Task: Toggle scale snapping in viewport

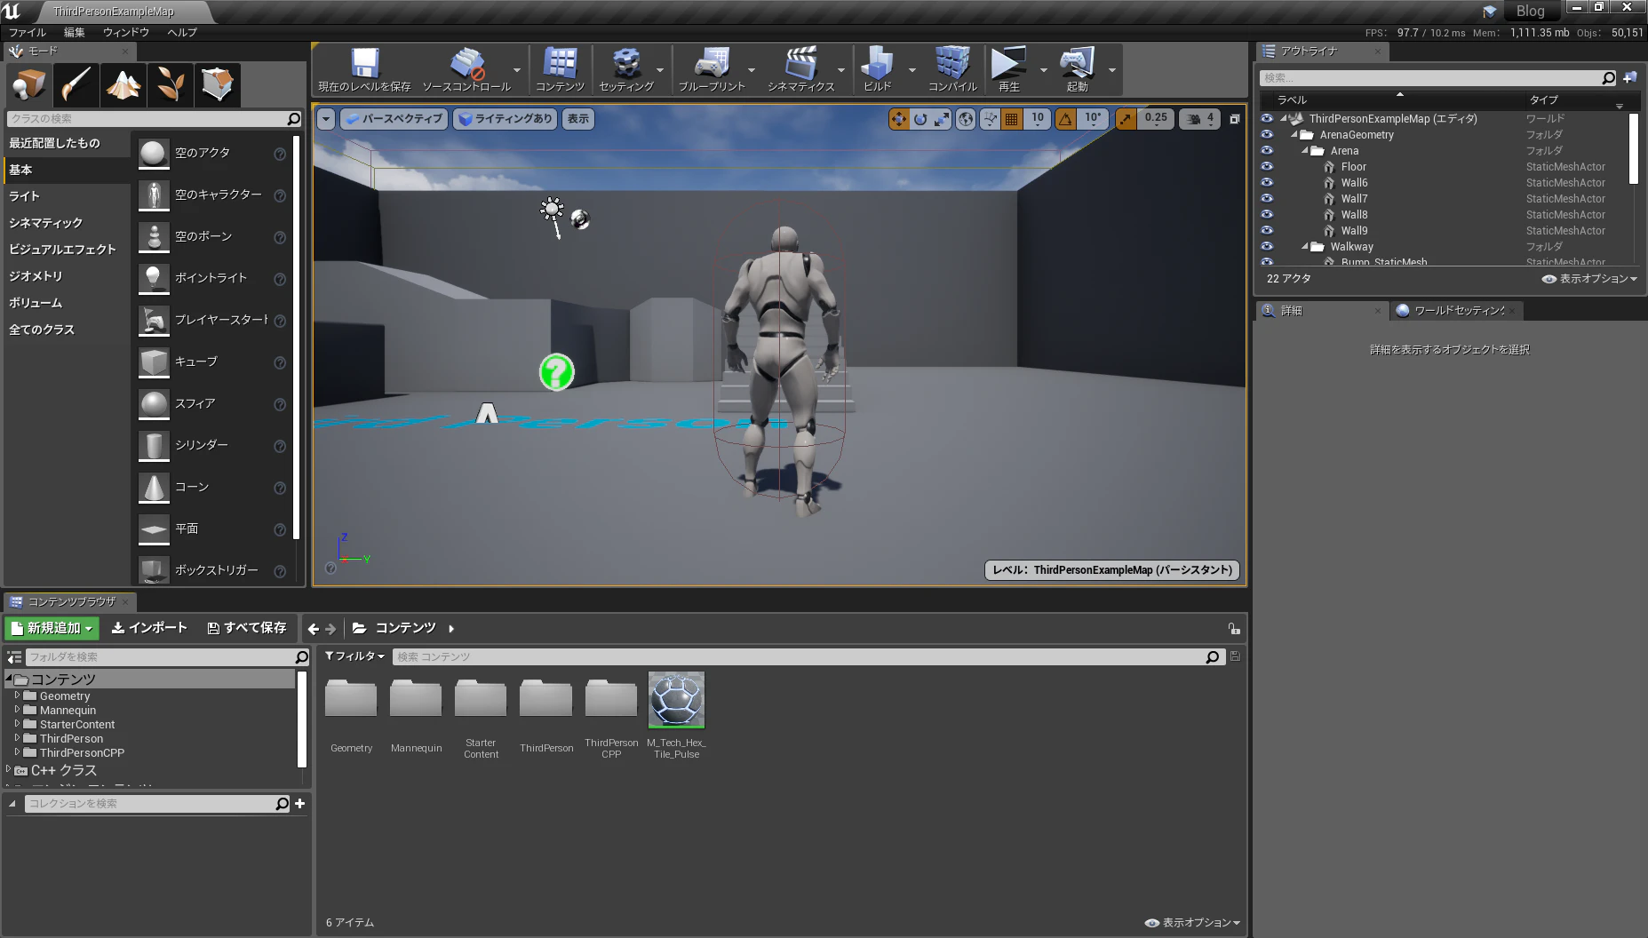Action: (1126, 118)
